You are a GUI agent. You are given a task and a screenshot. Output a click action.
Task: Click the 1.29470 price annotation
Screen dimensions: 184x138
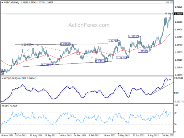click(26, 45)
